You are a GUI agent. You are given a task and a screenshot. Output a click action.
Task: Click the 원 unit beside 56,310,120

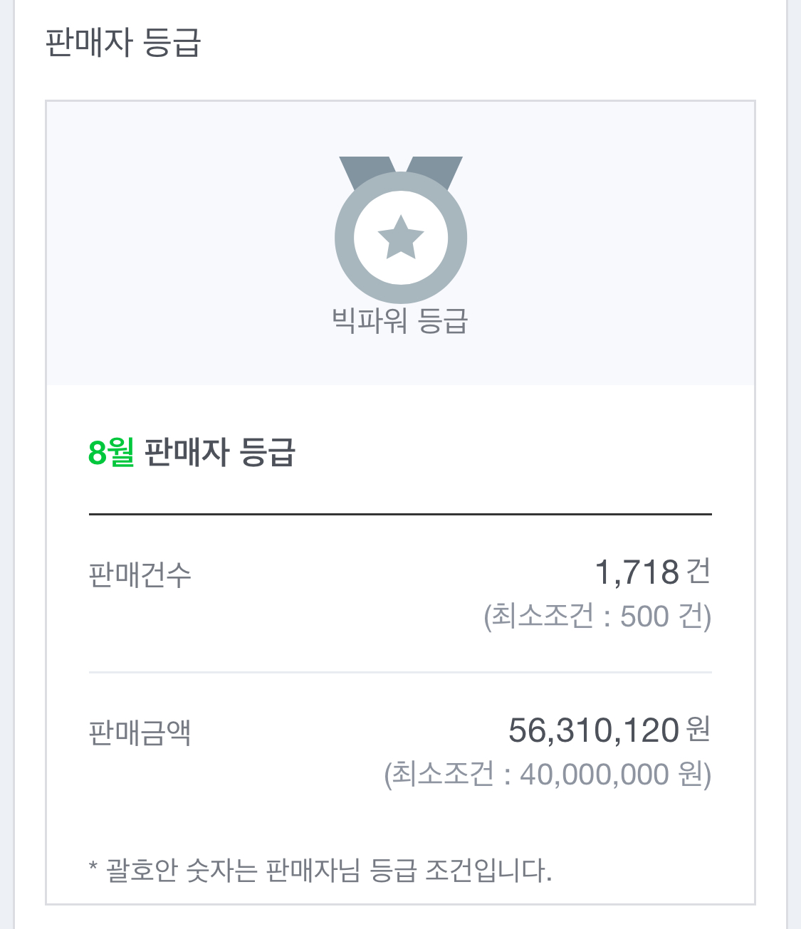click(698, 730)
